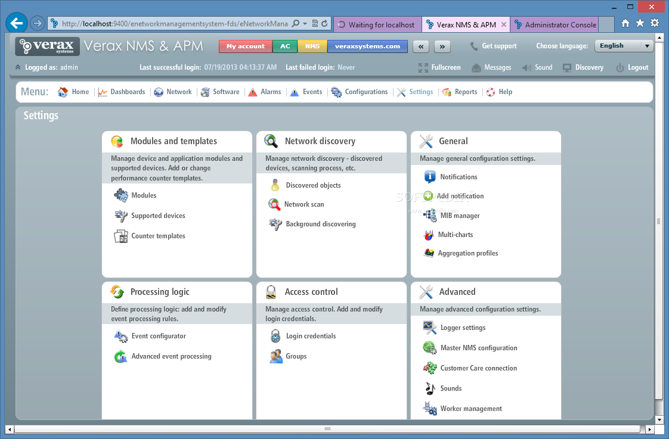Click the Advanced event processing icon

pos(121,356)
